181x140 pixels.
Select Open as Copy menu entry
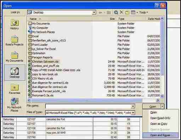pos(159,124)
